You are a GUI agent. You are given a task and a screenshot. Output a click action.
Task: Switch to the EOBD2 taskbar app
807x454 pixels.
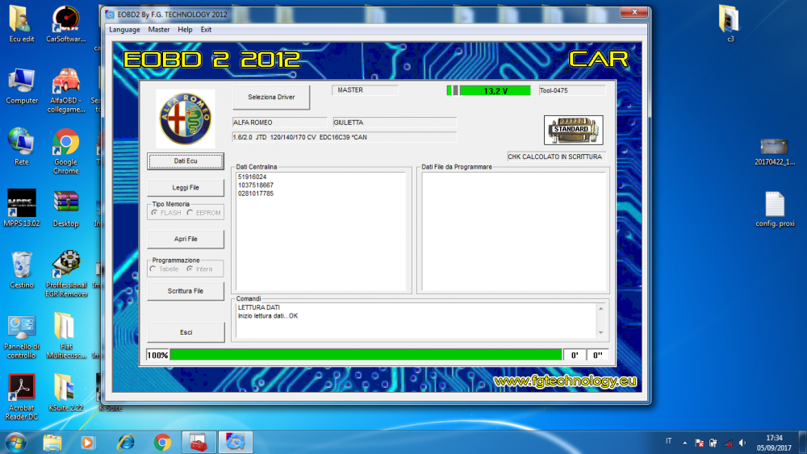[x=235, y=443]
